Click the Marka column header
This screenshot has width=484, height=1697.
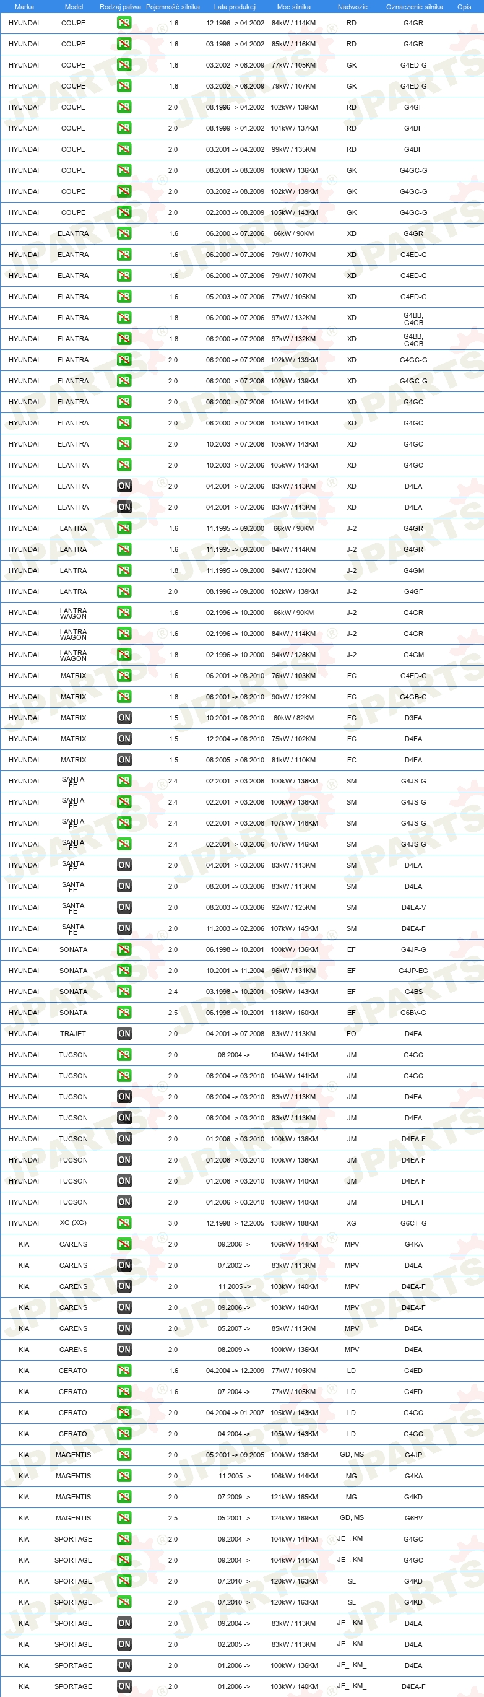tap(24, 7)
